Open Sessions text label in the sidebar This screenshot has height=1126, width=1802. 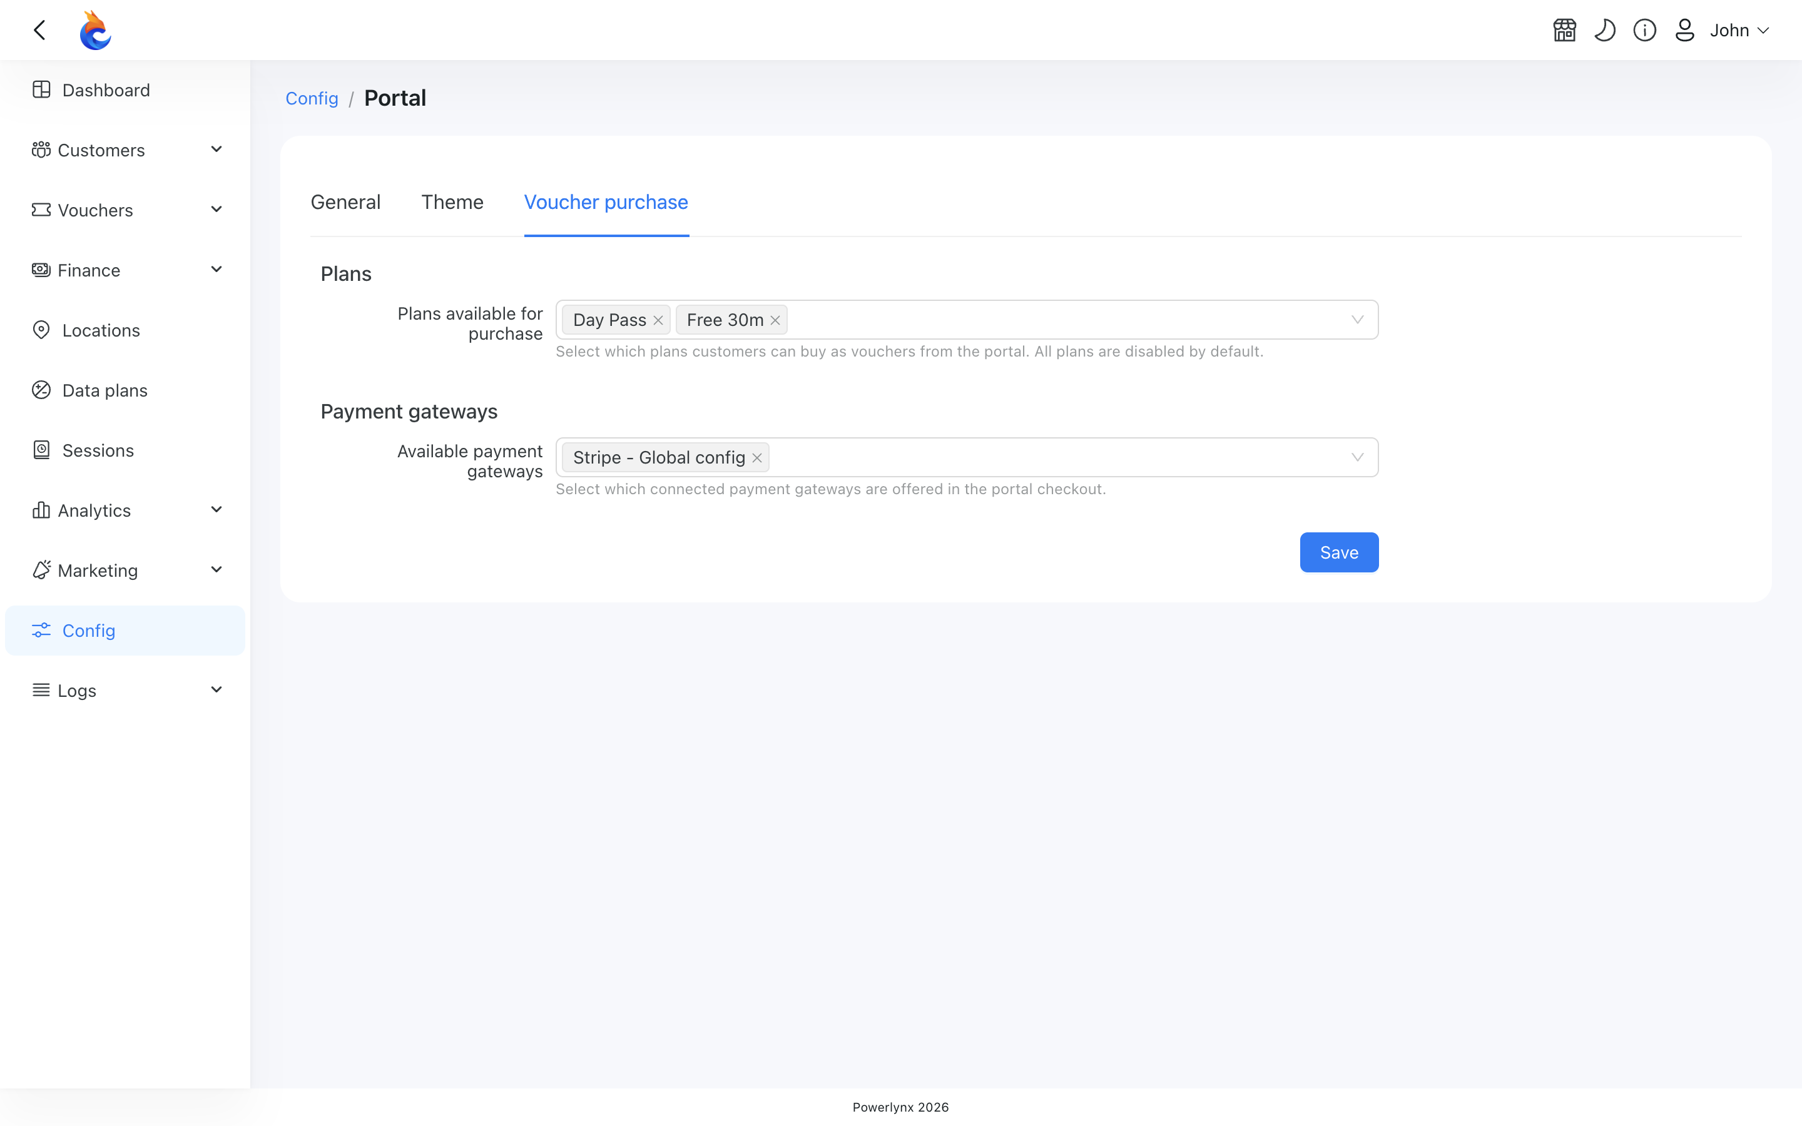pos(98,450)
